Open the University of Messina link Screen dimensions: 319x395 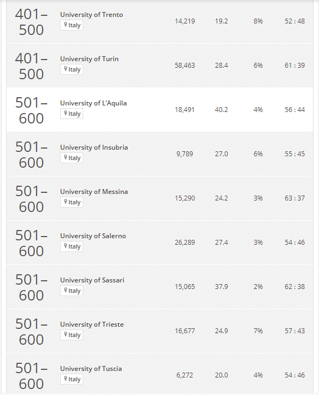pos(94,192)
